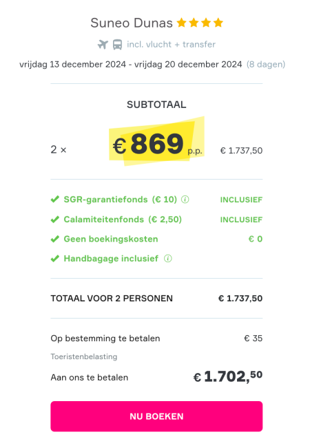Click the (8 dagen) duration text
Viewport: 310px width, 439px height.
(x=266, y=65)
